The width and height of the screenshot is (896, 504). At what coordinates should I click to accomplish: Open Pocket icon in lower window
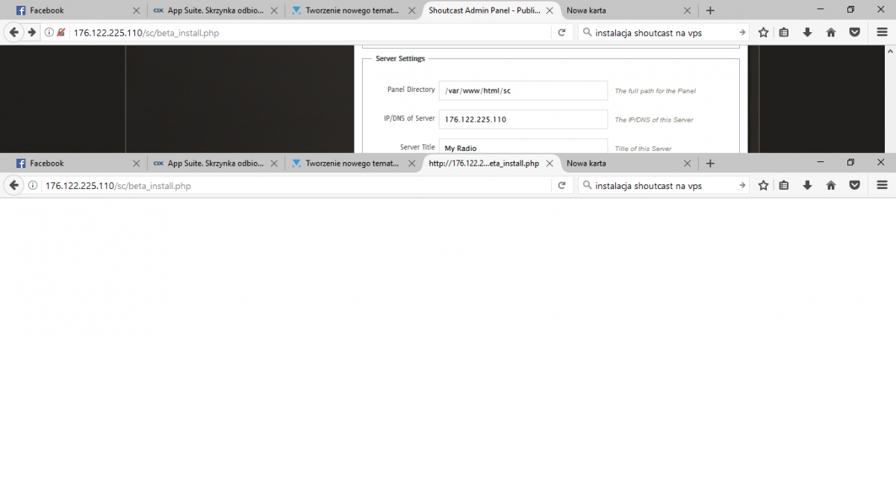coord(854,185)
